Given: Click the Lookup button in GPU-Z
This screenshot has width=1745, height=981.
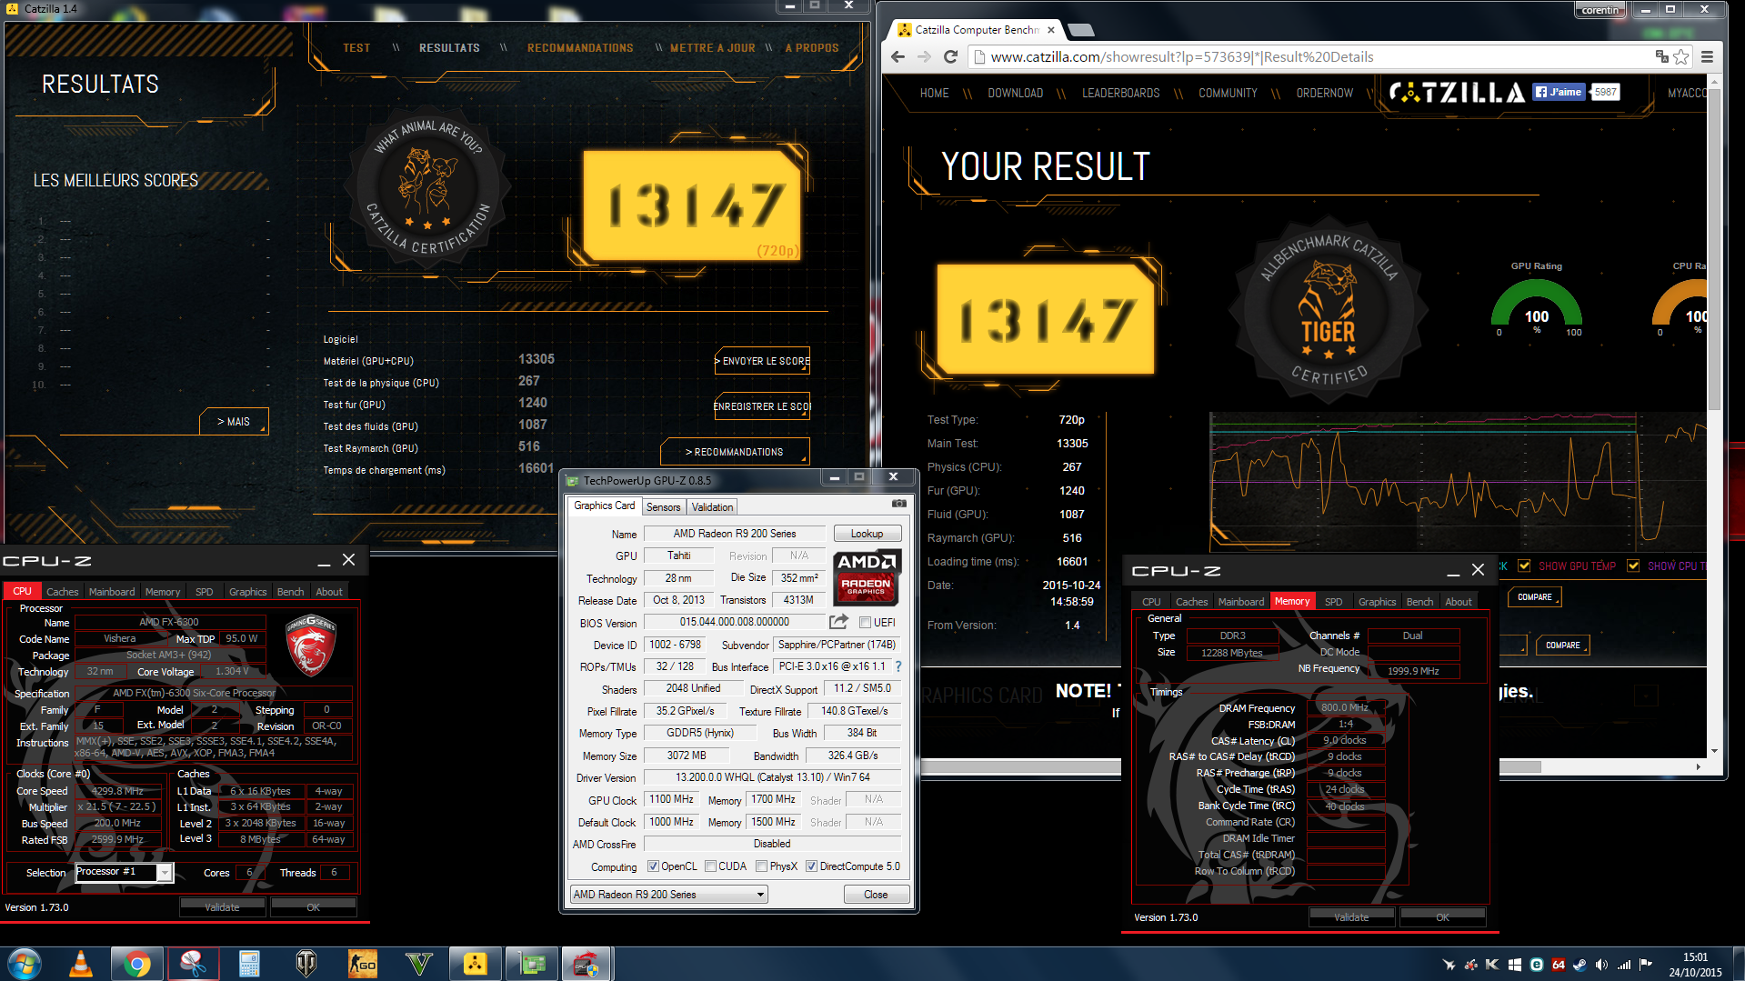Looking at the screenshot, I should (x=867, y=534).
